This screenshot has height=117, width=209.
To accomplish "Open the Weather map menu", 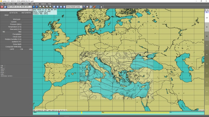I will [x=10, y=4].
